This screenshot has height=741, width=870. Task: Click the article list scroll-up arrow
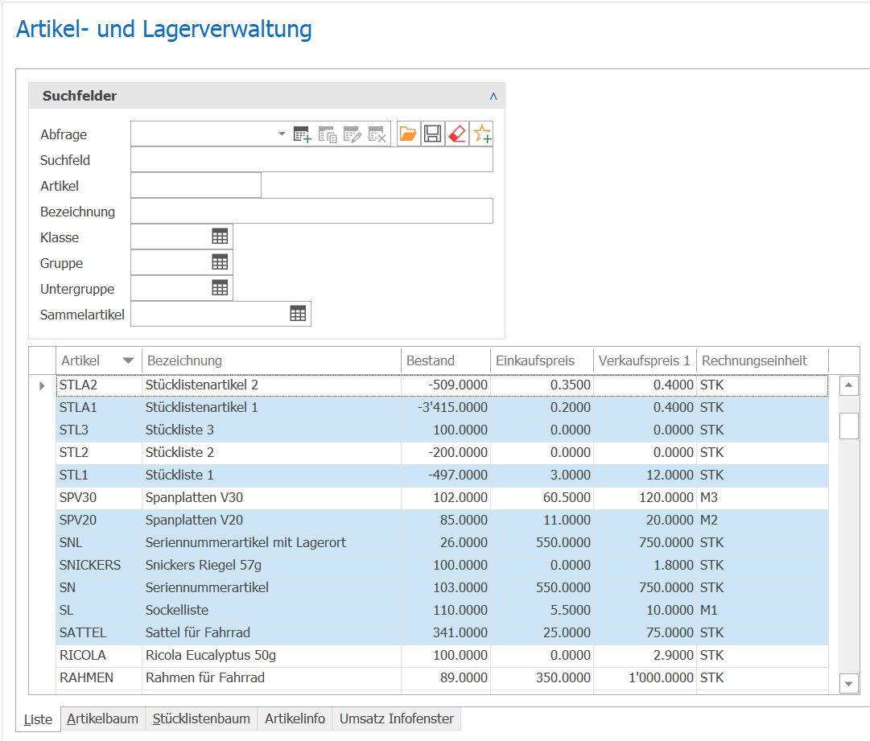849,385
